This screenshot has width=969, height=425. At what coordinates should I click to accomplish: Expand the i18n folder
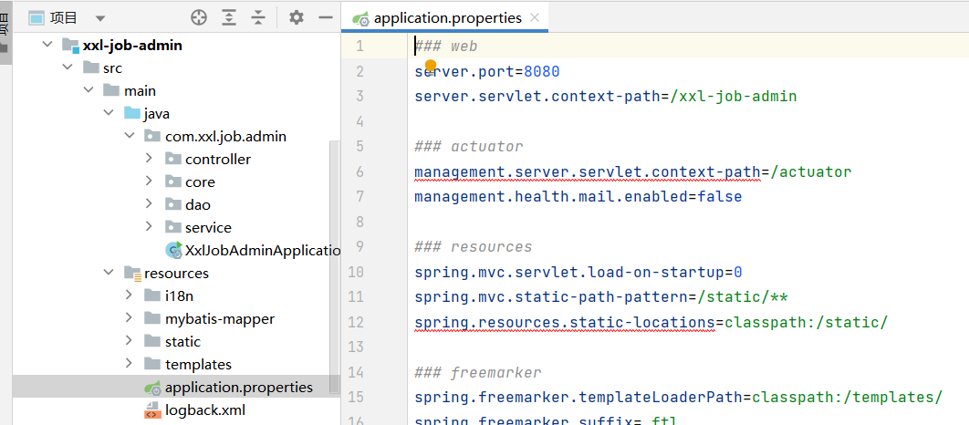[x=129, y=295]
